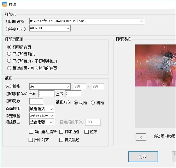Click the paper height field showing 297
Screen dimensions: 176x168
(98, 86)
